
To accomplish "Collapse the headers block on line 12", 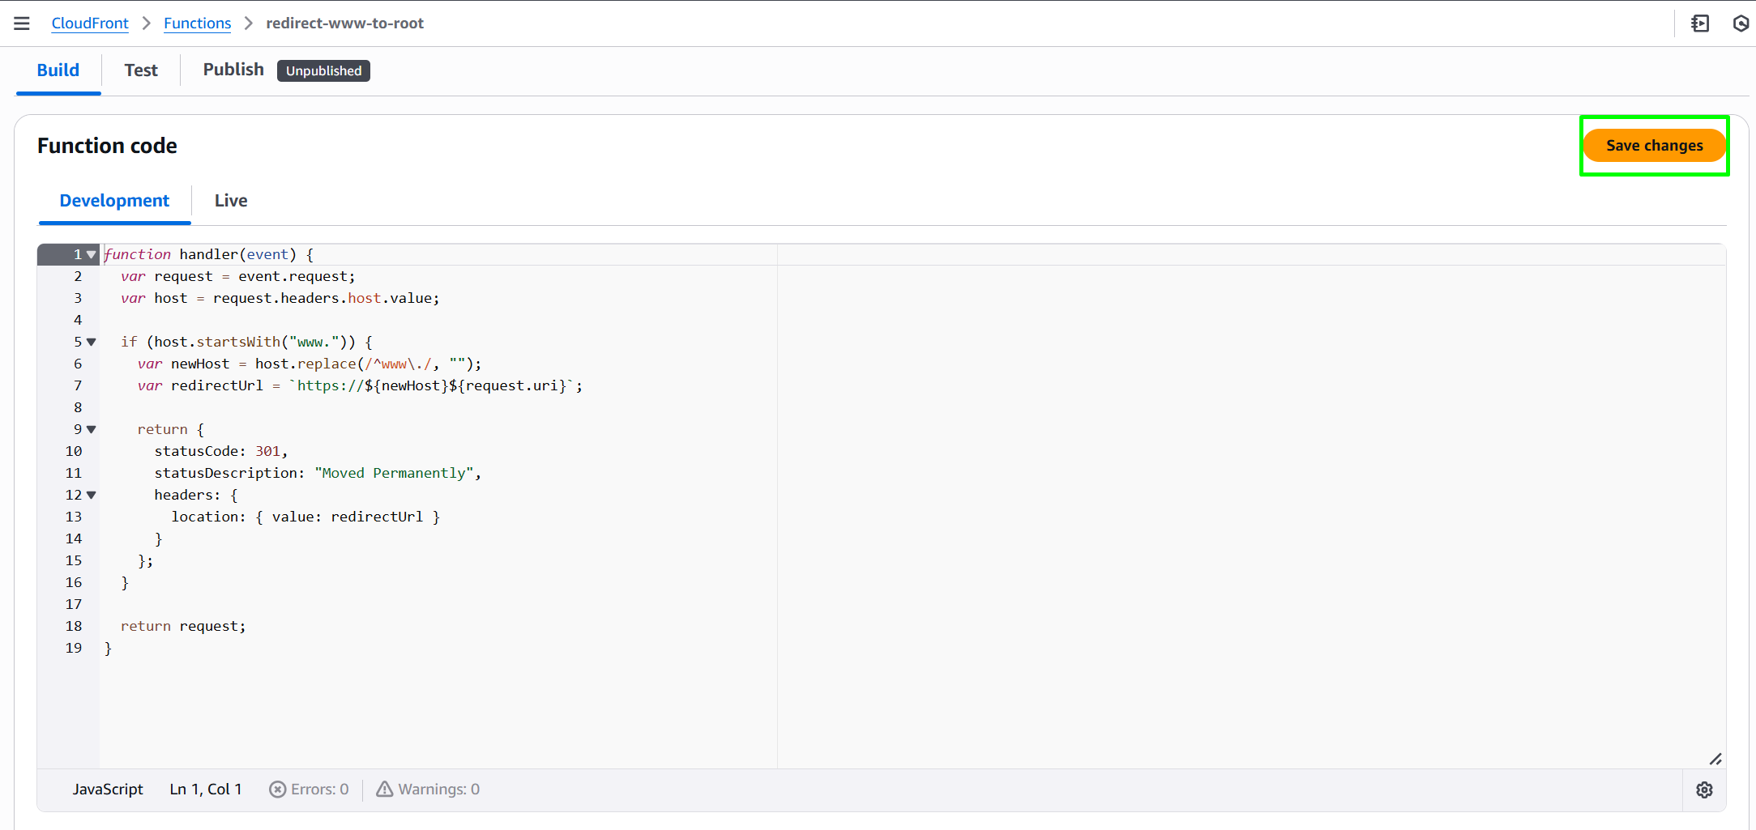I will pos(92,495).
